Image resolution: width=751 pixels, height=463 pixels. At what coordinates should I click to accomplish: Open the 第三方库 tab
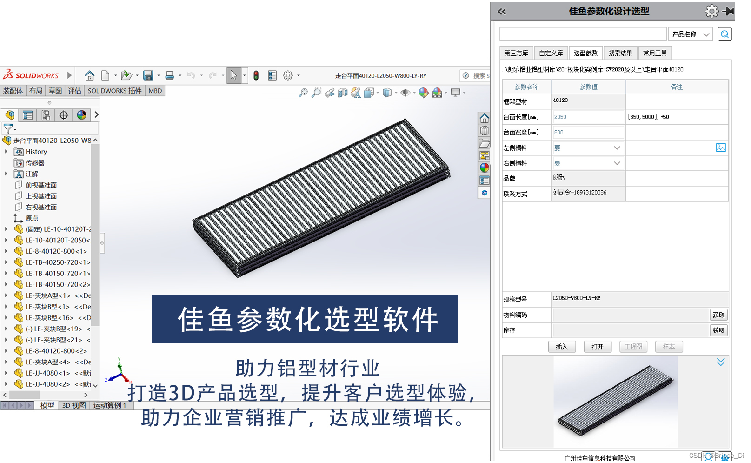(x=516, y=53)
